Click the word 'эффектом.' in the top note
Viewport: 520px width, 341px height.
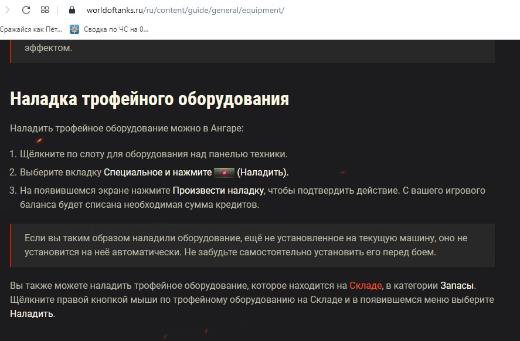[48, 48]
